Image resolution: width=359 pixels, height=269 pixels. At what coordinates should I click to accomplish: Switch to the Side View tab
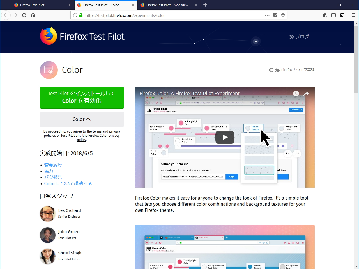165,5
